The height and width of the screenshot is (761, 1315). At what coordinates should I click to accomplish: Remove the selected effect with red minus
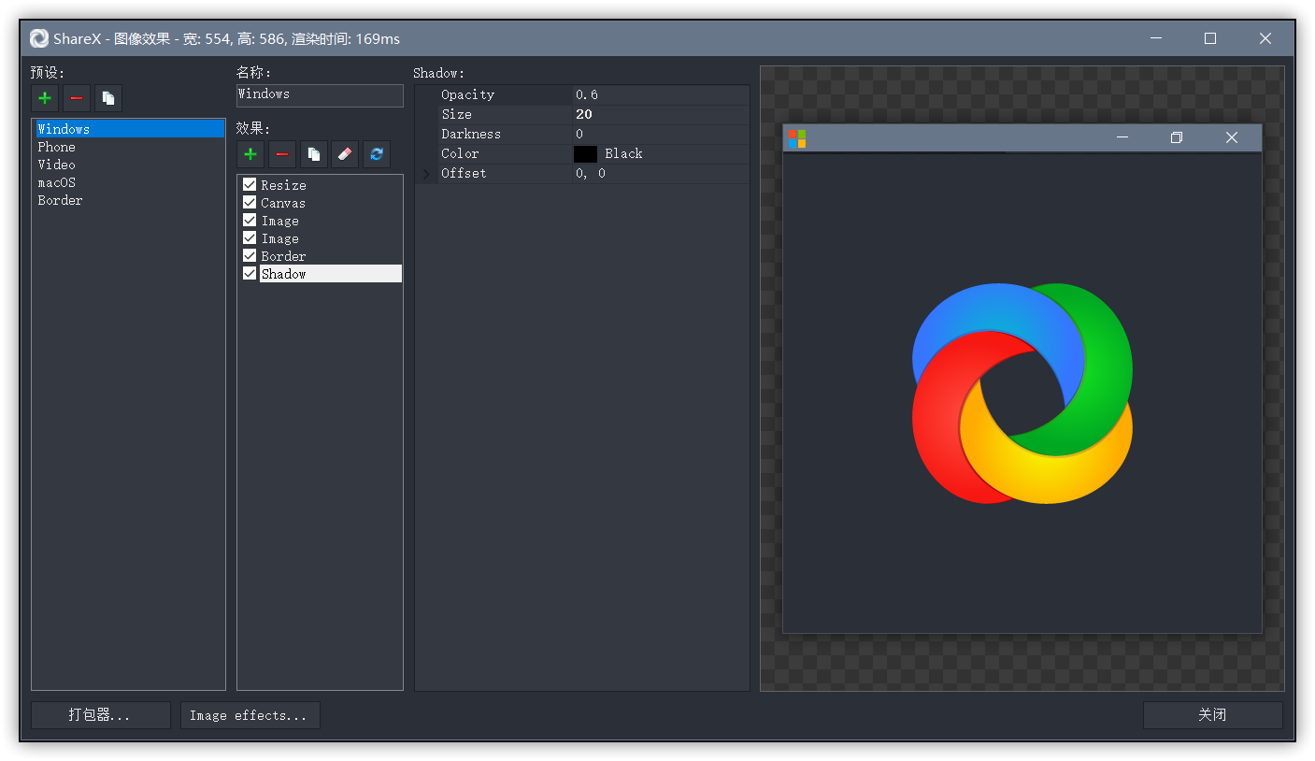click(x=282, y=154)
